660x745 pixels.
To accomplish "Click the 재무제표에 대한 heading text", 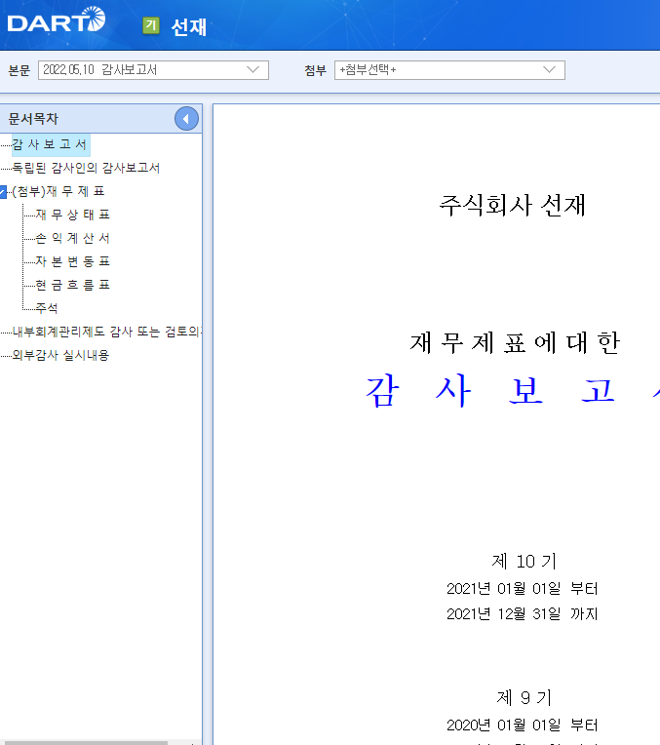I will 515,342.
